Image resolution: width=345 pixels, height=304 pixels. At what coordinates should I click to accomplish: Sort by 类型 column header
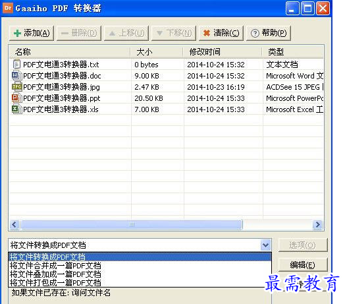pos(292,52)
